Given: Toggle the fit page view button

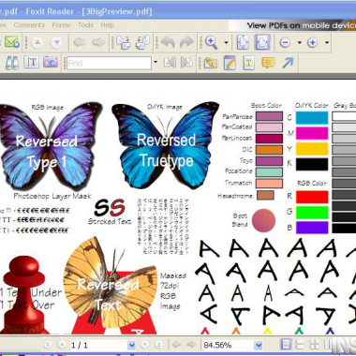Looking at the screenshot, I should pos(243,42).
